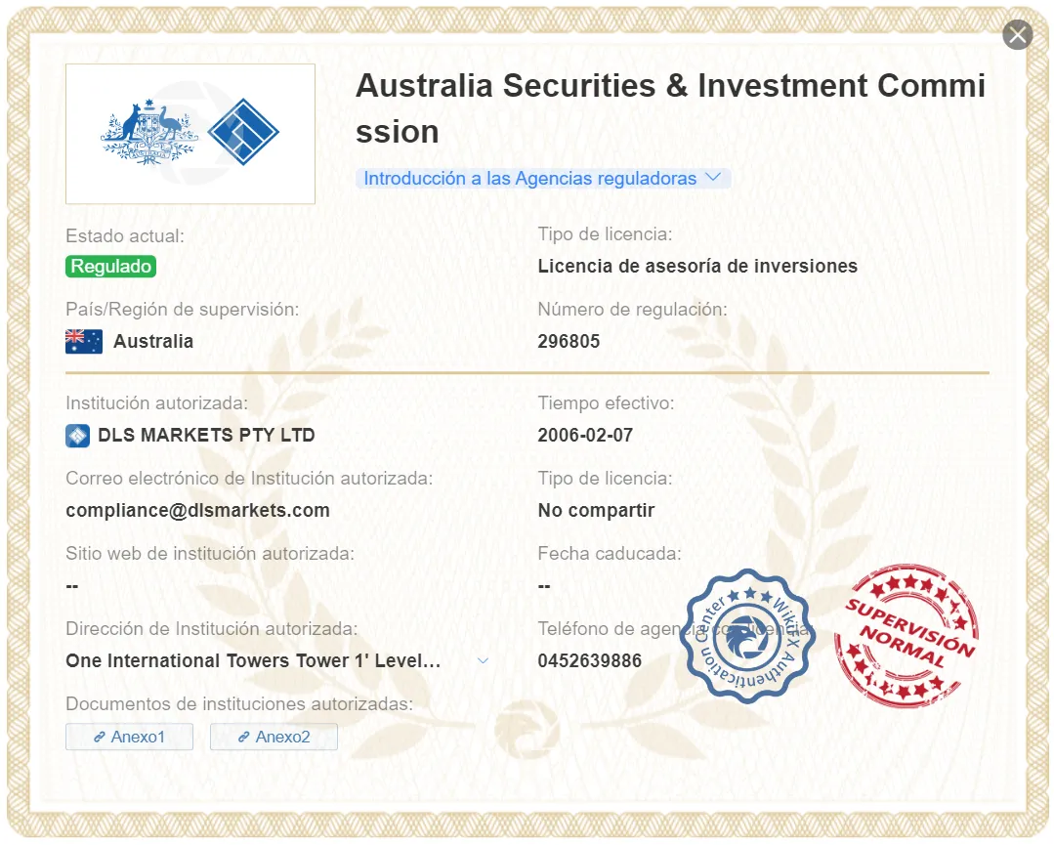Click the ASIC regulator logo image
Screen dimensions: 1054x845
190,134
